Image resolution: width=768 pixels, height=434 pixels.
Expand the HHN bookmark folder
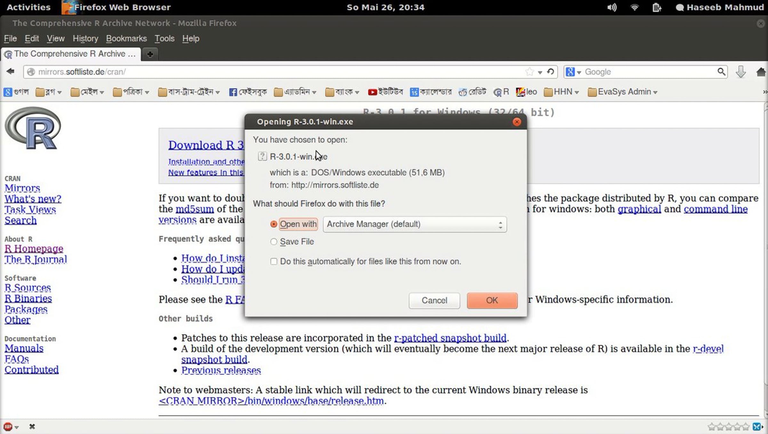click(x=562, y=92)
